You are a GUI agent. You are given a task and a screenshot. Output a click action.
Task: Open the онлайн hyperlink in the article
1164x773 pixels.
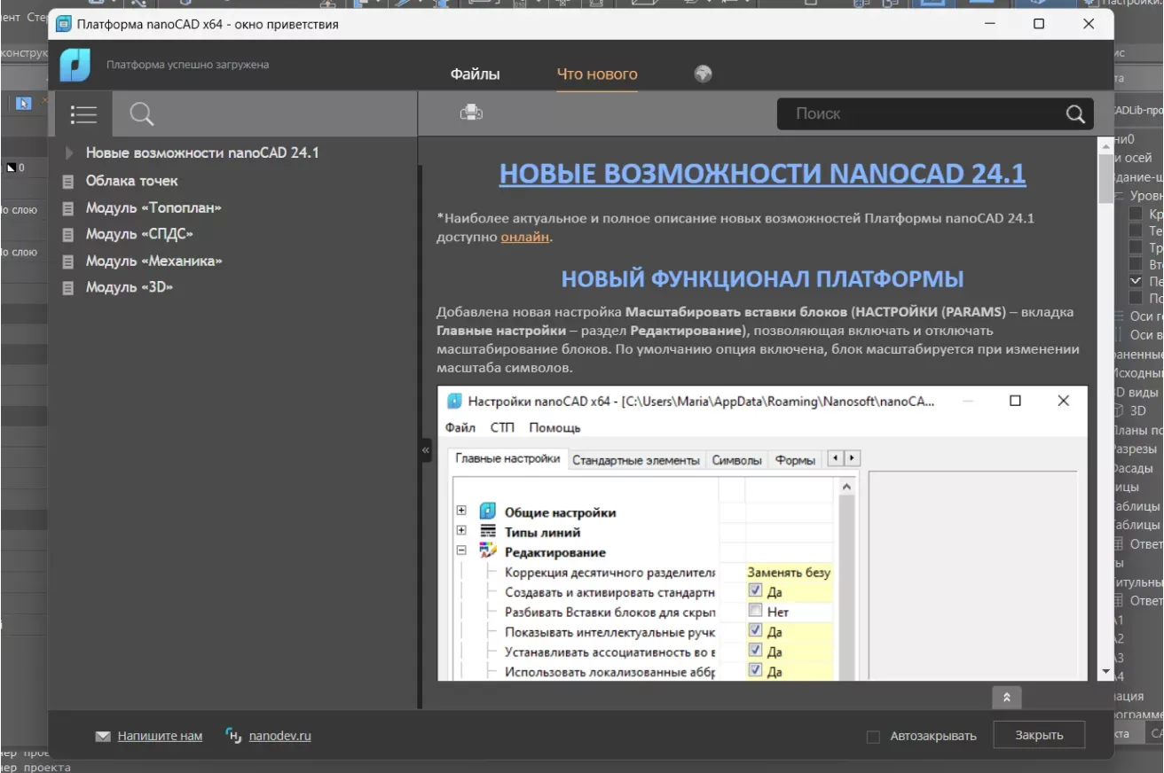(524, 237)
